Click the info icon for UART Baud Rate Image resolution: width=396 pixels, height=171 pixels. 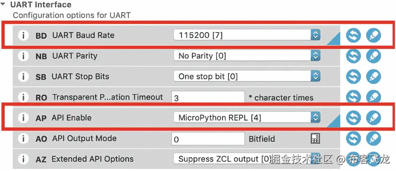[x=24, y=35]
